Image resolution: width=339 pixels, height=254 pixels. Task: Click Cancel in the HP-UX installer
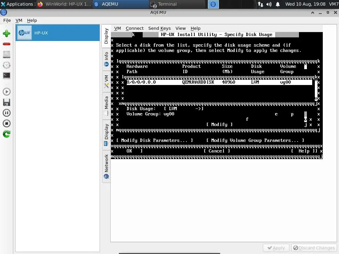(217, 151)
